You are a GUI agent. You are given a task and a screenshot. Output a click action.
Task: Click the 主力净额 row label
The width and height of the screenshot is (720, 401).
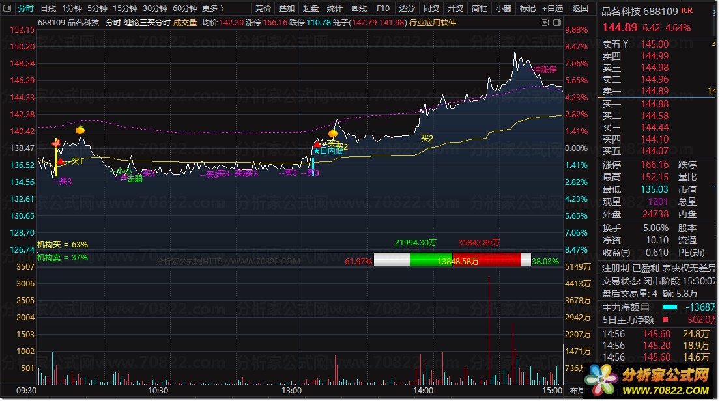coord(621,307)
